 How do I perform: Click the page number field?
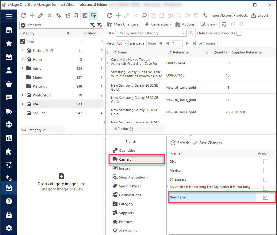click(177, 43)
